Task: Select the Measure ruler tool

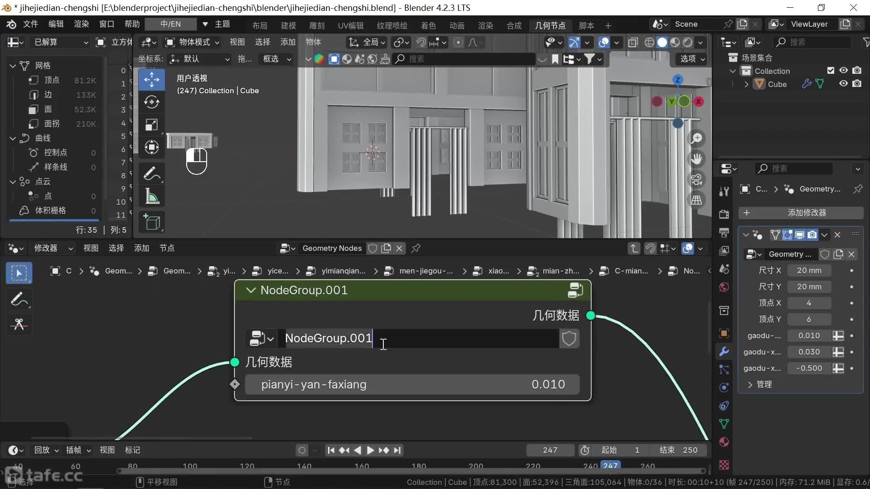Action: (x=151, y=197)
